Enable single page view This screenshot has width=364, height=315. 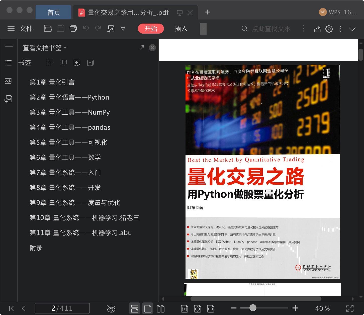click(x=148, y=308)
